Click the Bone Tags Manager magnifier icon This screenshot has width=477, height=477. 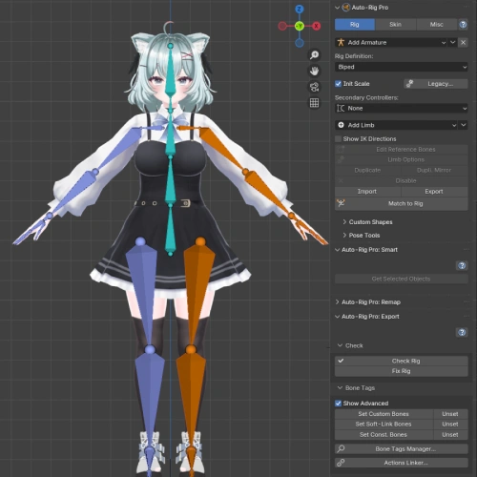341,448
